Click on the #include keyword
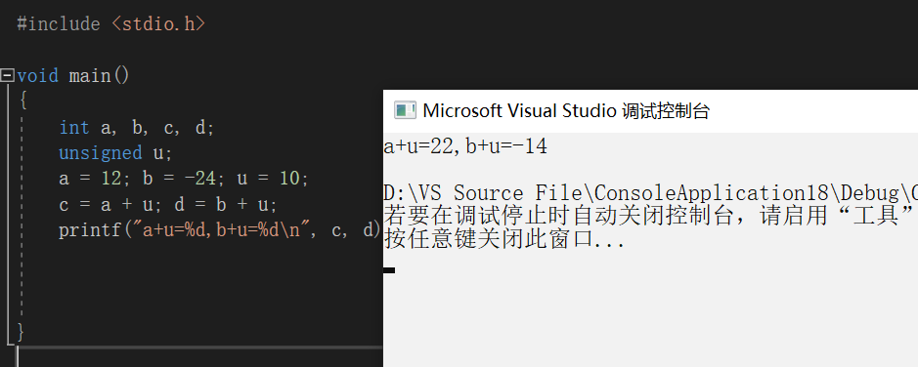918x367 pixels. pos(59,24)
